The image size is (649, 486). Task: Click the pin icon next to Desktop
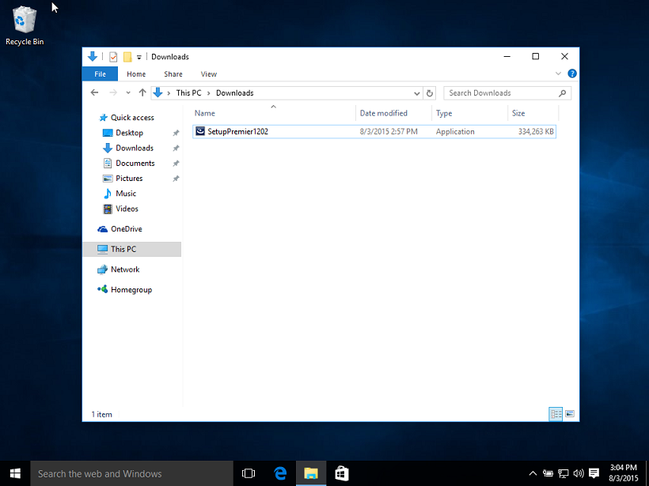click(x=176, y=133)
